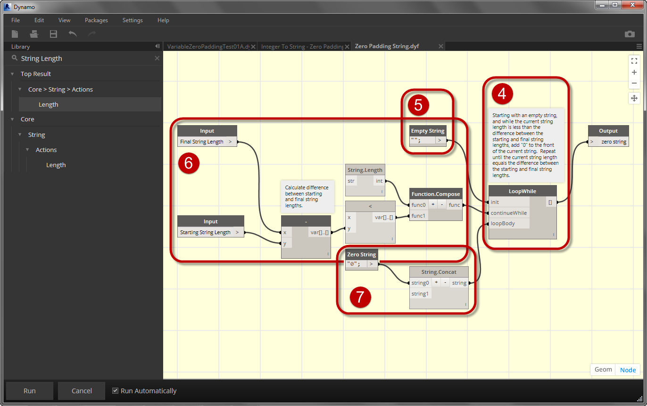This screenshot has height=406, width=647.
Task: Zoom out with the minus icon
Action: click(x=634, y=83)
